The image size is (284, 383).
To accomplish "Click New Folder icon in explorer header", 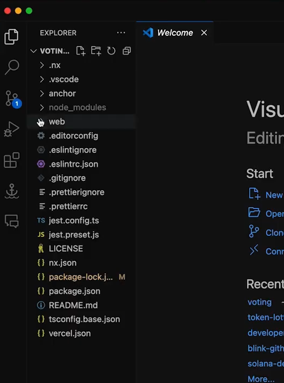I will (96, 51).
